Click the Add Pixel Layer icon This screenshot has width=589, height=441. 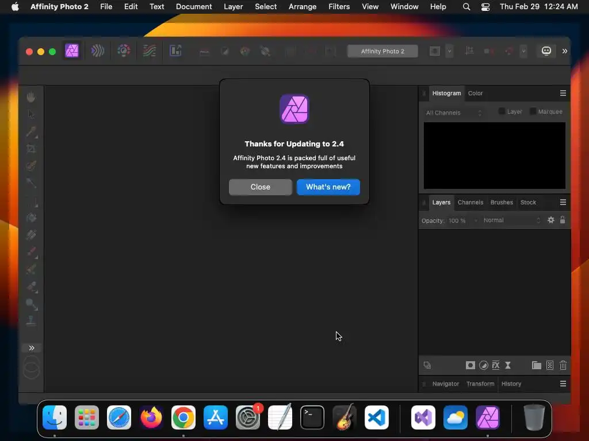[x=550, y=365]
